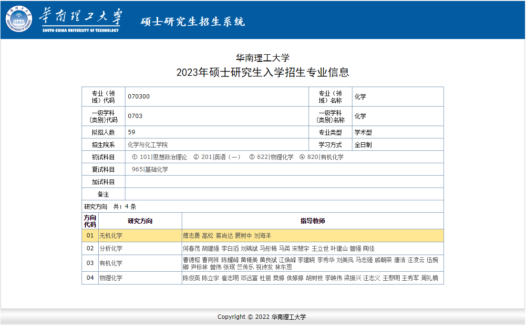Screen dimensions: 526x325
Task: Select the page heading 2023年硕士研究生入学招生专业信息
Action: pyautogui.click(x=263, y=72)
